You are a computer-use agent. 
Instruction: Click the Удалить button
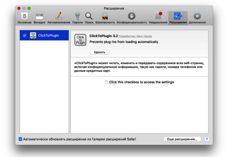click(99, 52)
